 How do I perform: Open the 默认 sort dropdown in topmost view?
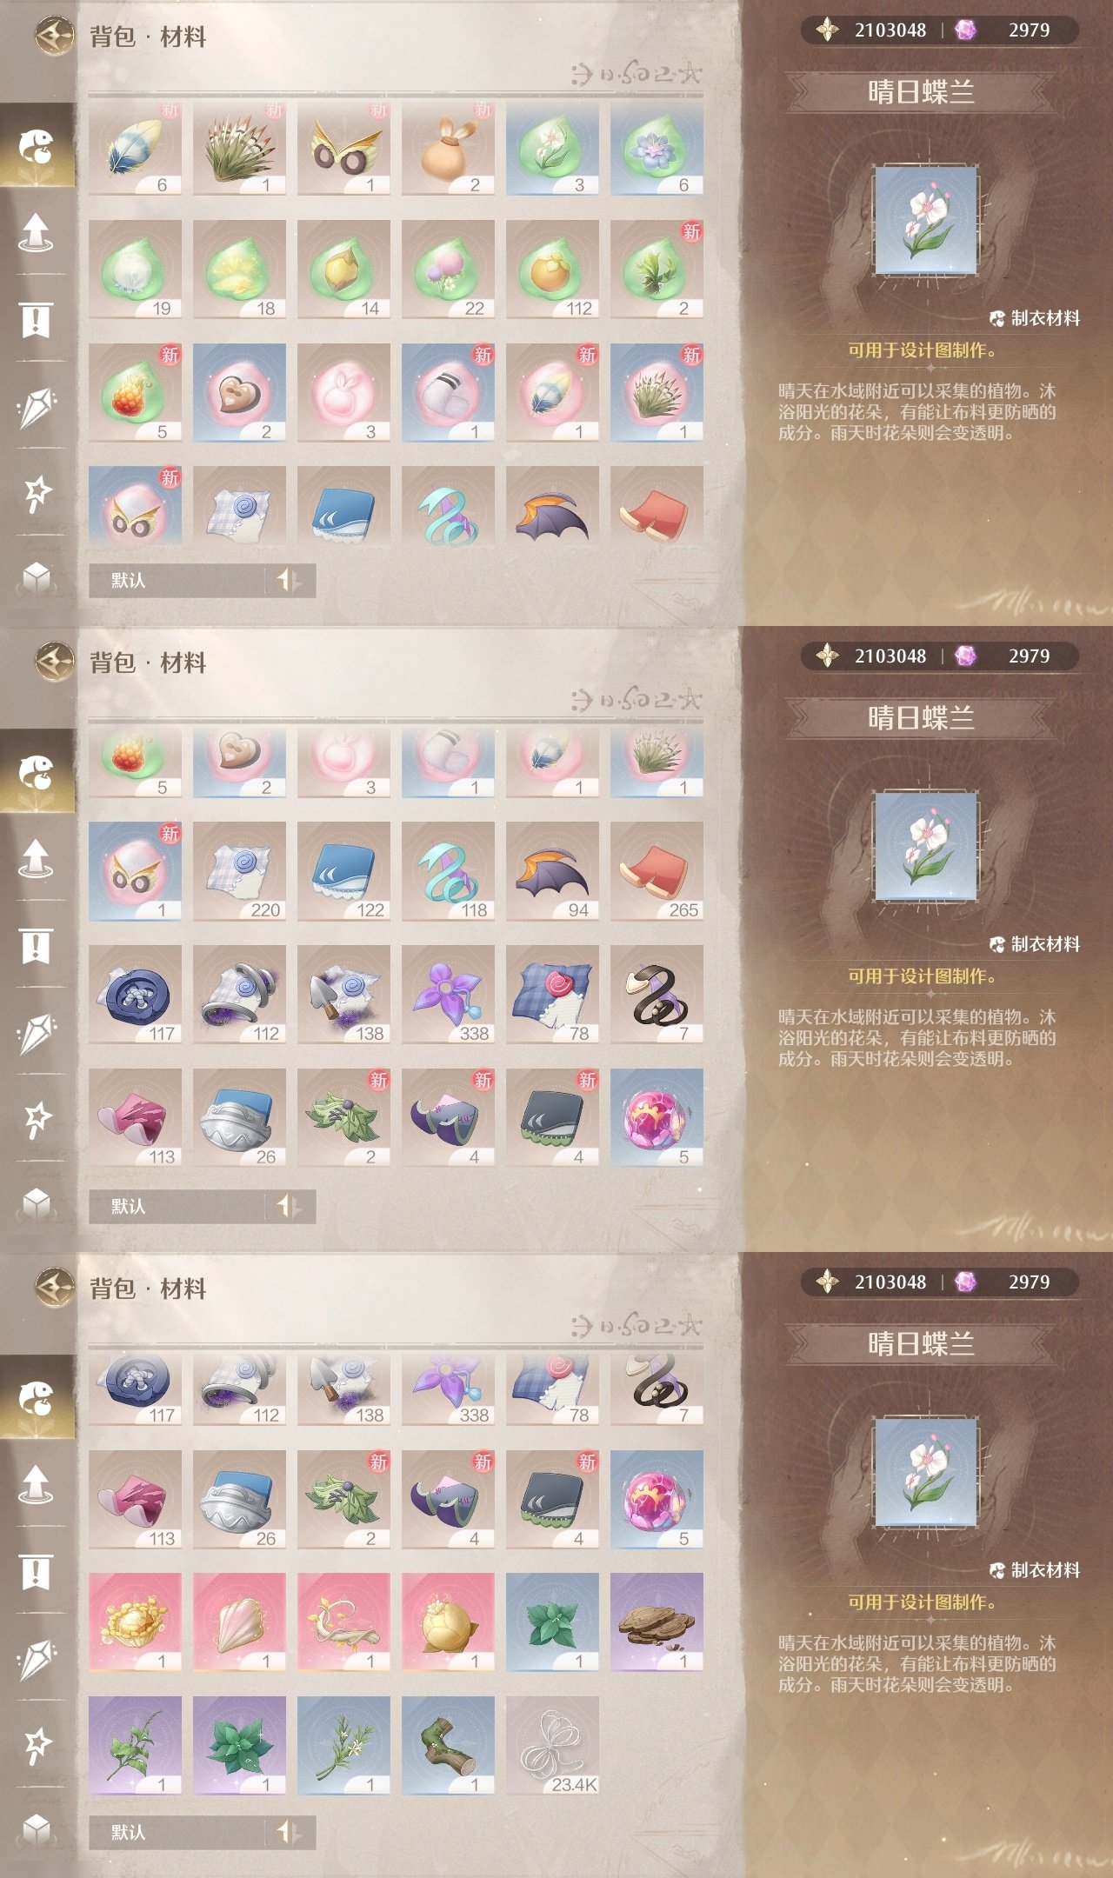click(177, 580)
